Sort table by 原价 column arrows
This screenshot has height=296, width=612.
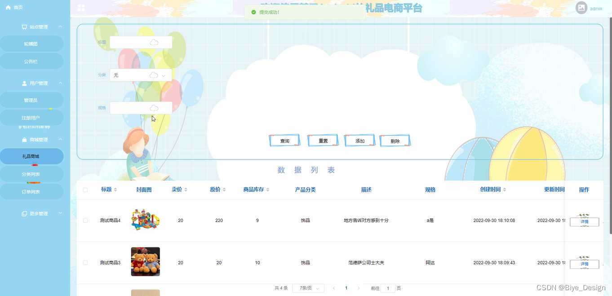(x=224, y=190)
